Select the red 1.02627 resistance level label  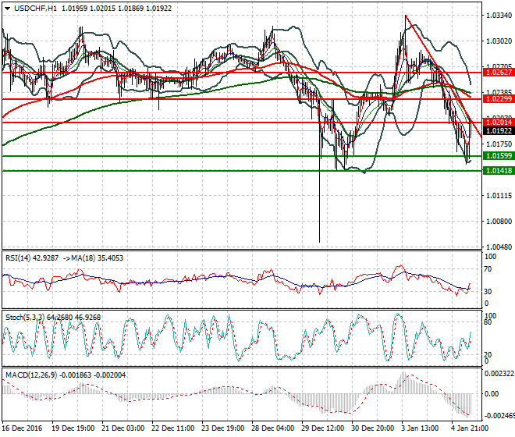coord(499,73)
